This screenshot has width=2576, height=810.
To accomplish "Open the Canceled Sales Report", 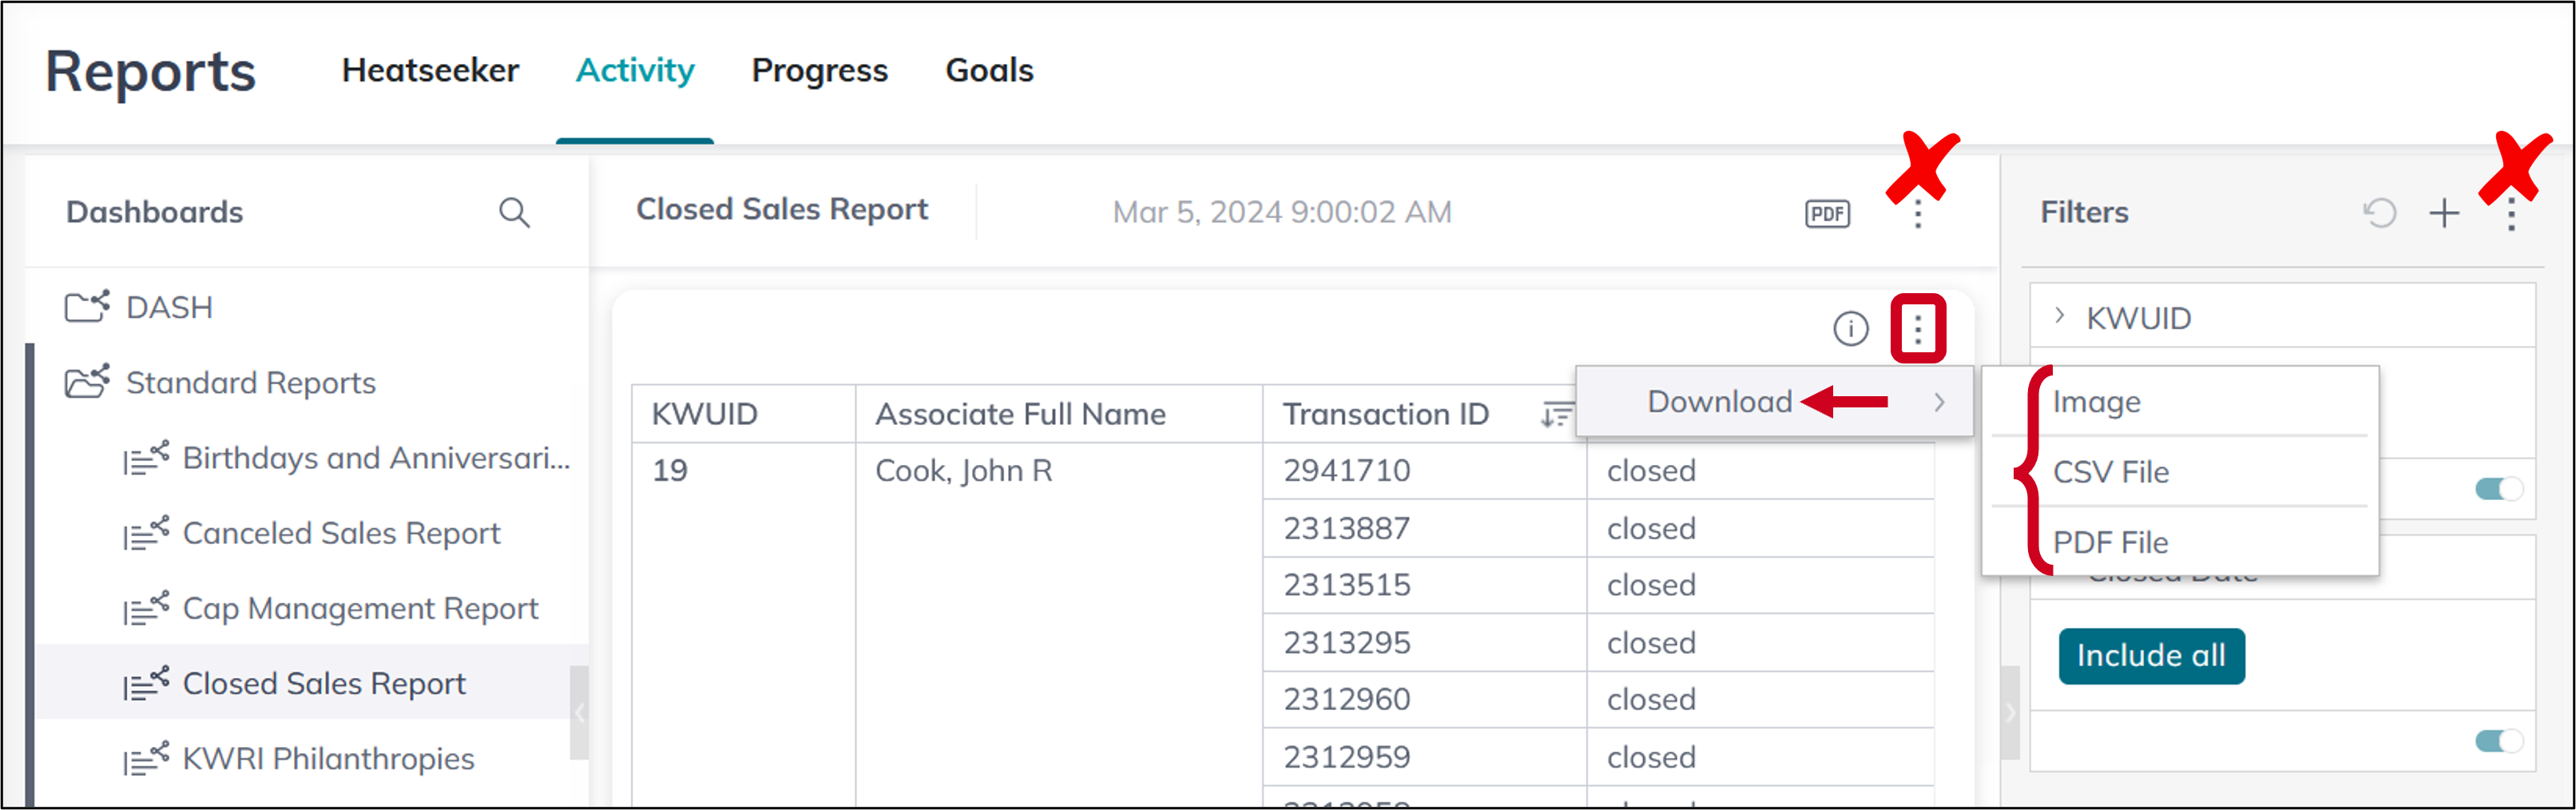I will (342, 532).
